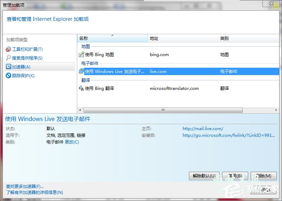Open 搜索提供程序(S) add-on type

point(27,58)
